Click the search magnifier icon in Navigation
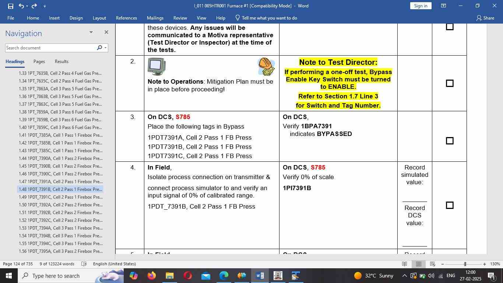 coord(99,48)
